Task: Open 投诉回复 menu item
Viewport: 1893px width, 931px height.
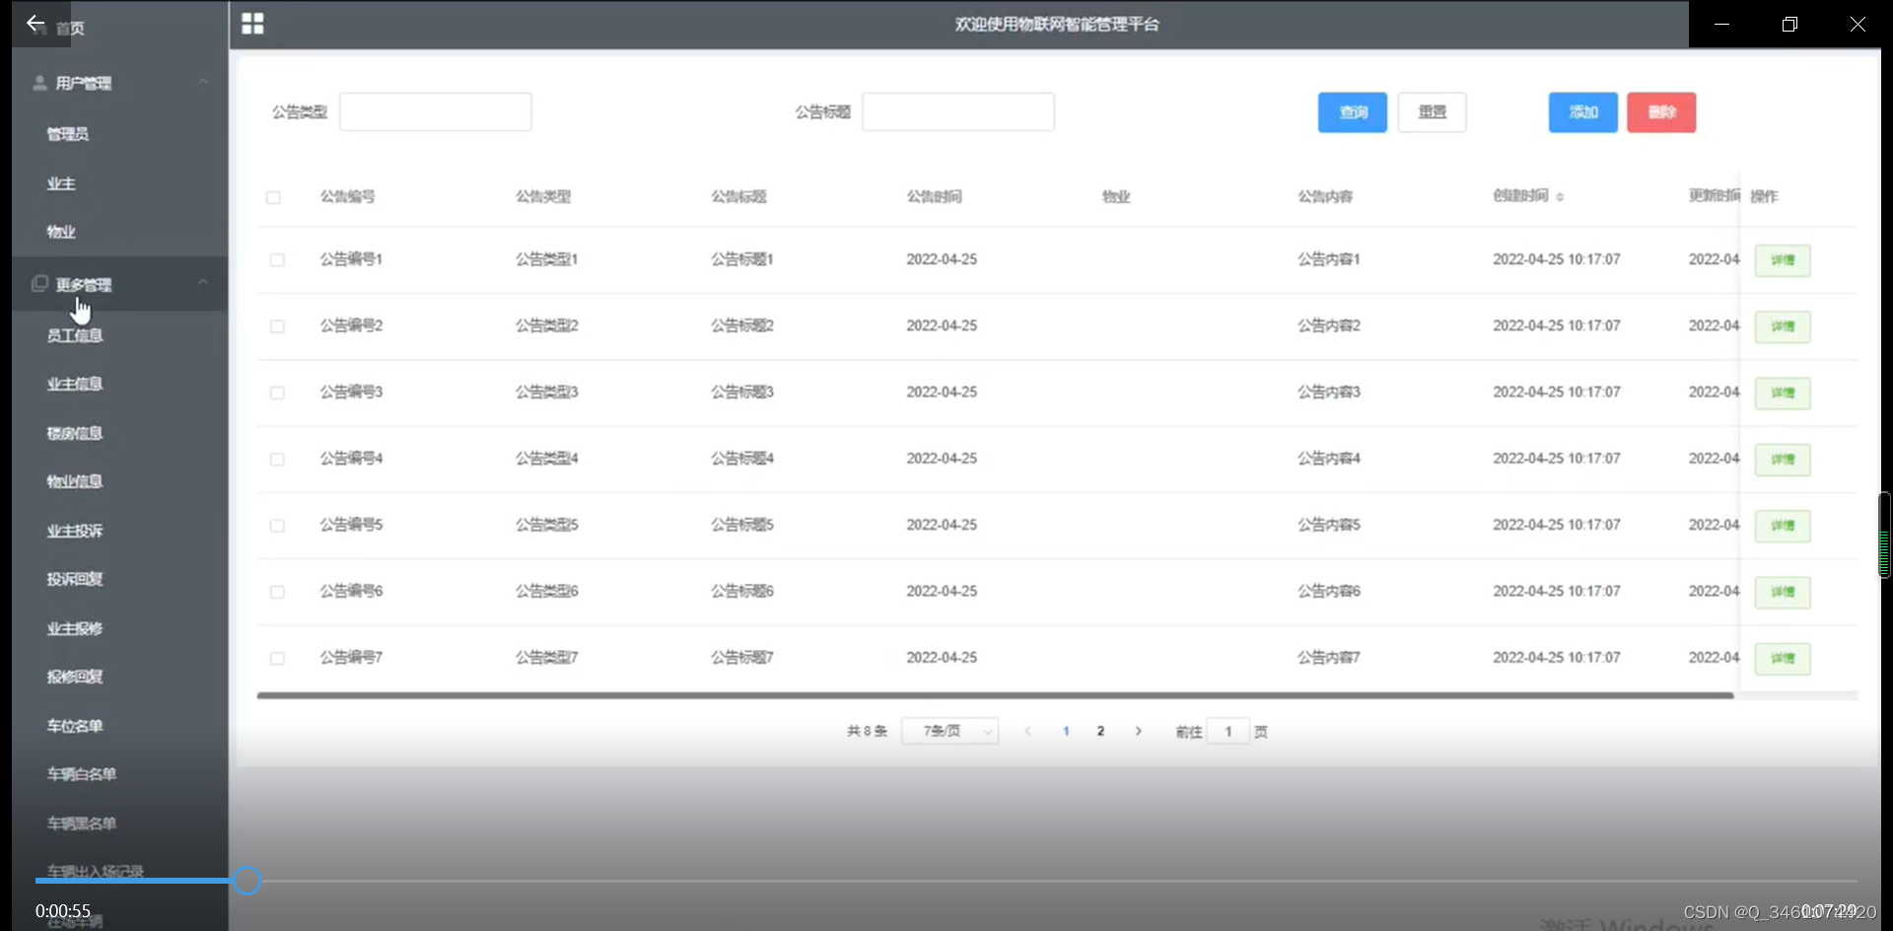Action: point(75,579)
